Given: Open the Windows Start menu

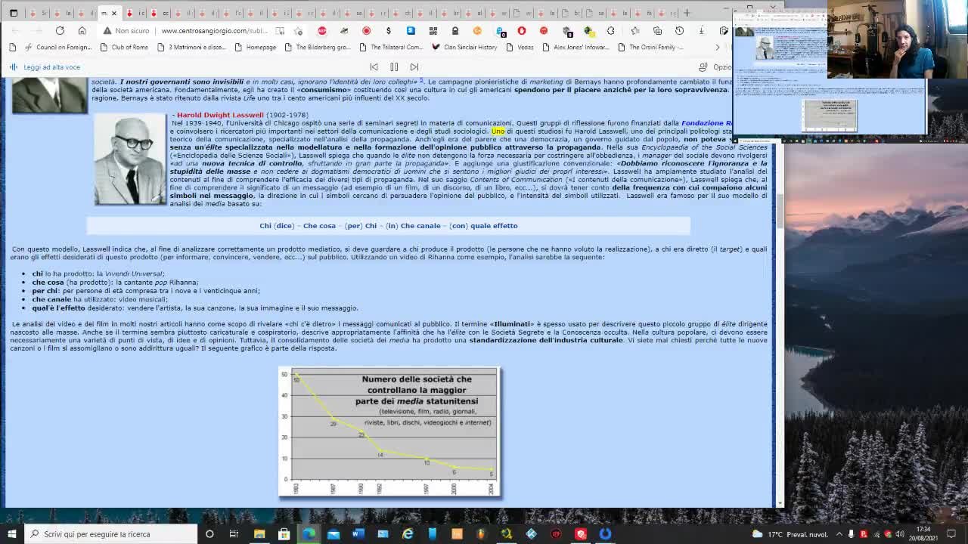Looking at the screenshot, I should point(11,534).
